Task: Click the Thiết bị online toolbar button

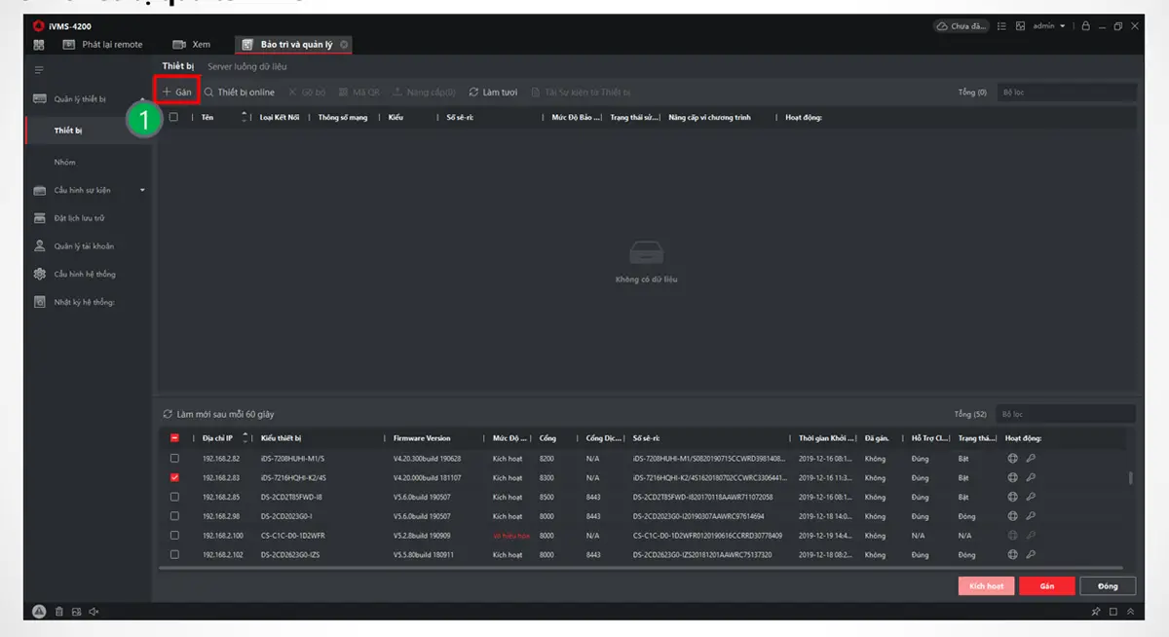Action: click(240, 93)
